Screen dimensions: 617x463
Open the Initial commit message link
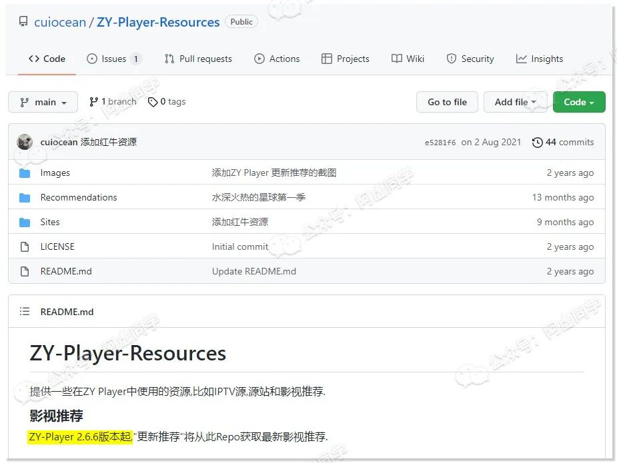tap(240, 246)
